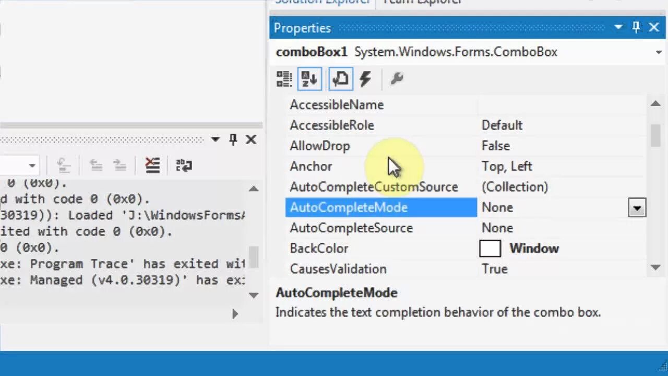
Task: Close the Output panel
Action: pos(251,139)
